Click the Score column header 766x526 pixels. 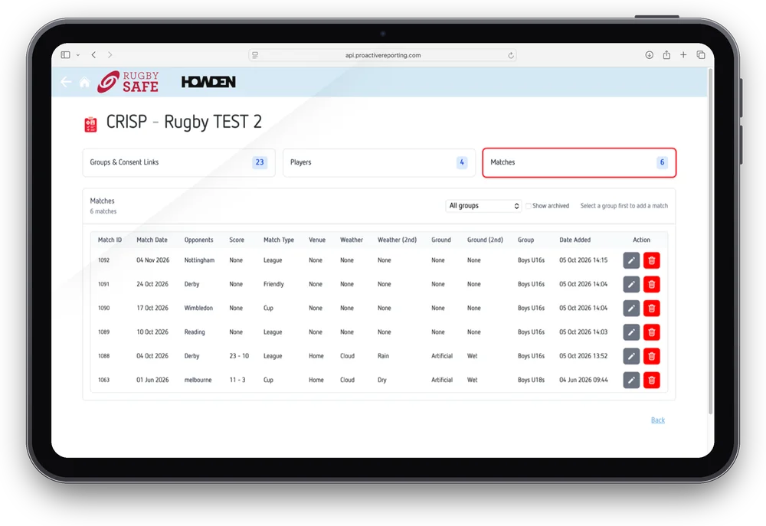237,240
